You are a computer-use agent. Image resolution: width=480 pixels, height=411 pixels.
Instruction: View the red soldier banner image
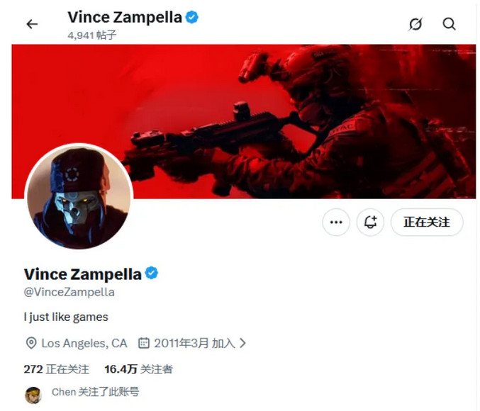244,121
